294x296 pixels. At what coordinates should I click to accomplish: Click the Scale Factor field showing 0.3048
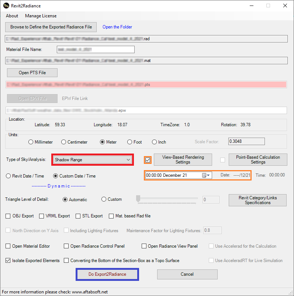[x=246, y=141]
